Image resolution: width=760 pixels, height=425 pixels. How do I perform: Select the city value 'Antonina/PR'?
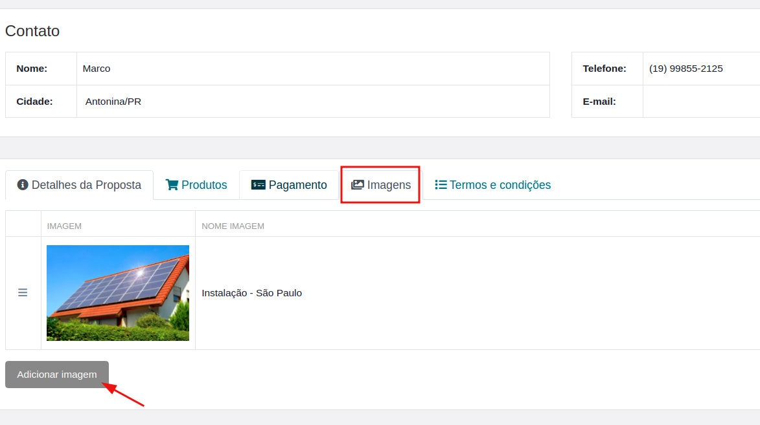(x=113, y=102)
